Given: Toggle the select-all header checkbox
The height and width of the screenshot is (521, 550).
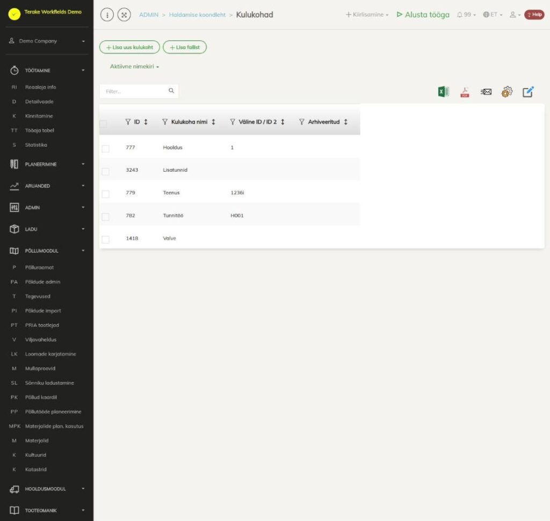Looking at the screenshot, I should point(103,124).
